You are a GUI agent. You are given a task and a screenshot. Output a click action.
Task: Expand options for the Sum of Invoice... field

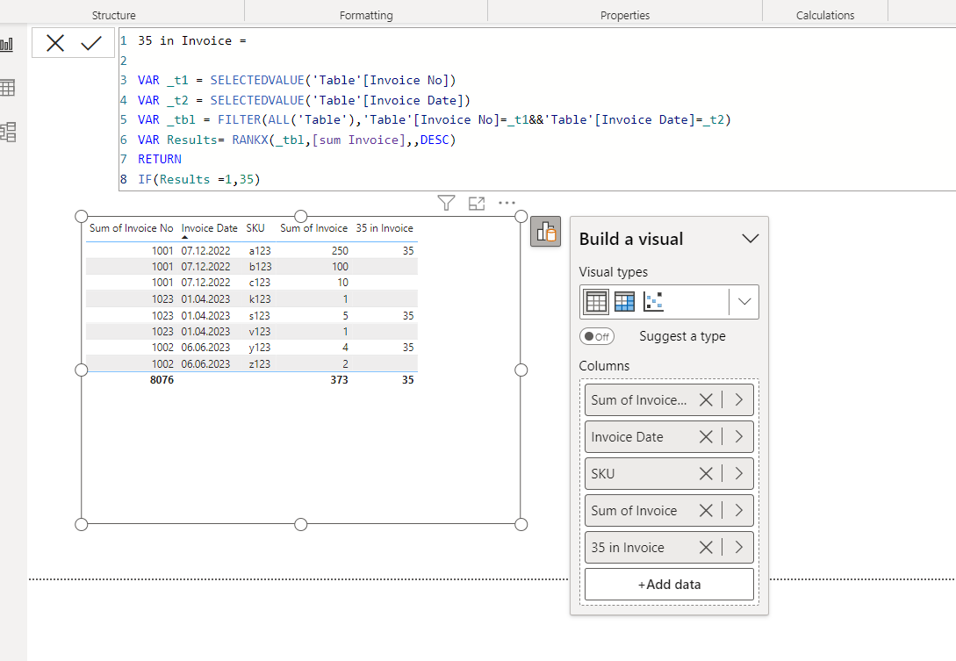(x=739, y=400)
